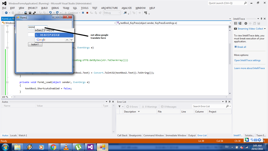
Task: Select the highlighted Google transliteration suggestion
Action: tap(54, 35)
